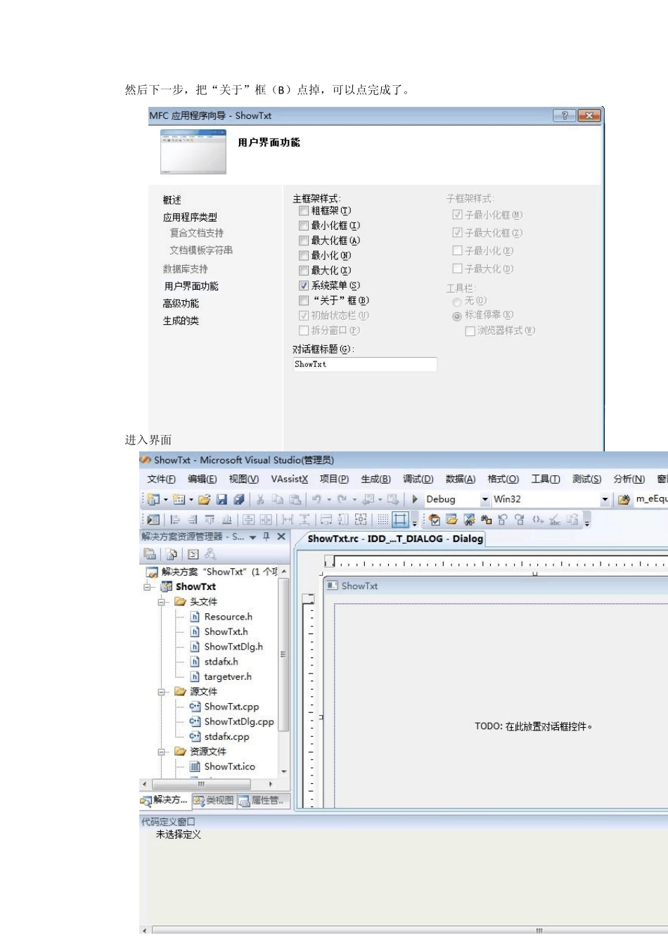Uncheck the 系统菜单(S) checkbox
The width and height of the screenshot is (668, 945).
coord(304,285)
